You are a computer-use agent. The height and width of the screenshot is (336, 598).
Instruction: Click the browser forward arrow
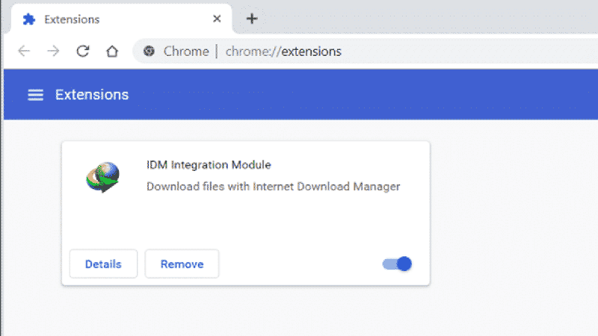pyautogui.click(x=53, y=51)
